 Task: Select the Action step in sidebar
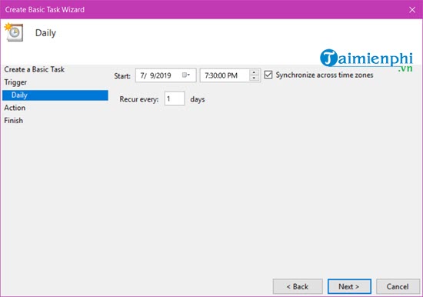(x=15, y=108)
